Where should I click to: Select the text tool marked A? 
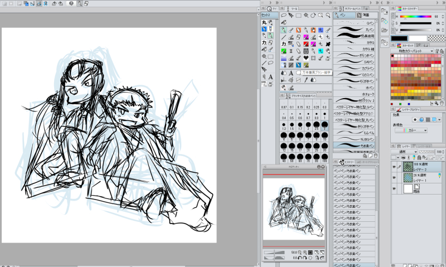(292, 73)
